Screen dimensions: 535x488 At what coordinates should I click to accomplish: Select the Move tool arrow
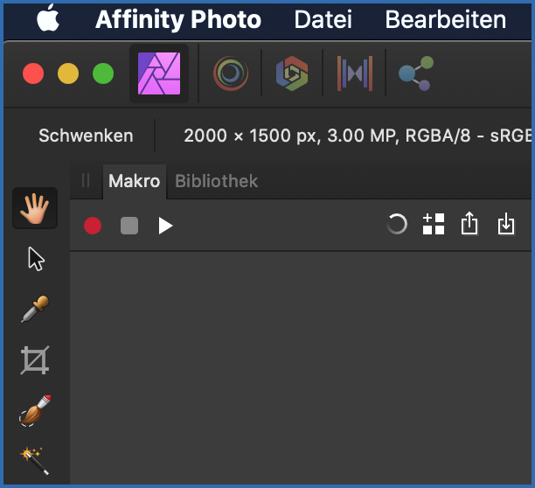36,259
